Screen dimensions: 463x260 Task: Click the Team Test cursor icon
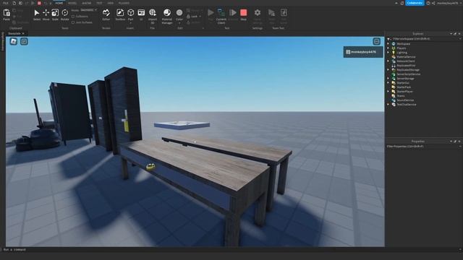click(x=271, y=13)
